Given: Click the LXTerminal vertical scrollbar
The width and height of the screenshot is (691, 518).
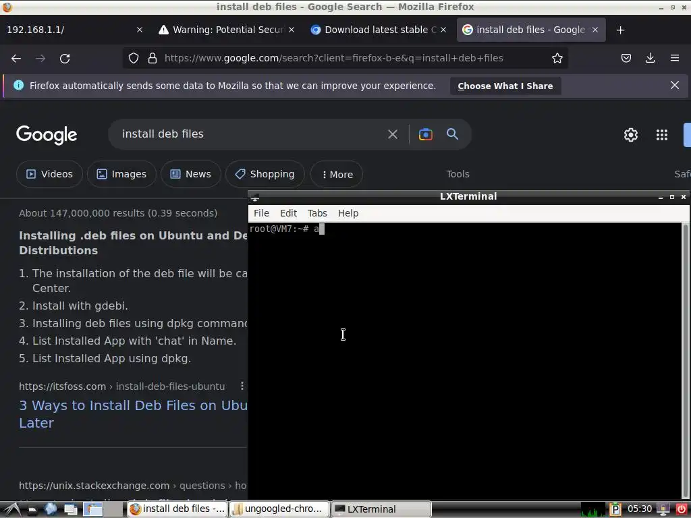Looking at the screenshot, I should click(x=686, y=362).
